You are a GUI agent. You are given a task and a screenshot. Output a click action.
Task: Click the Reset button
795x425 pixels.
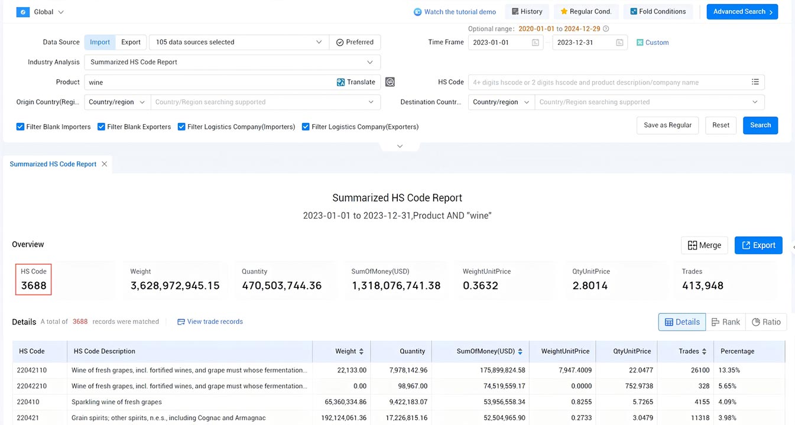721,125
